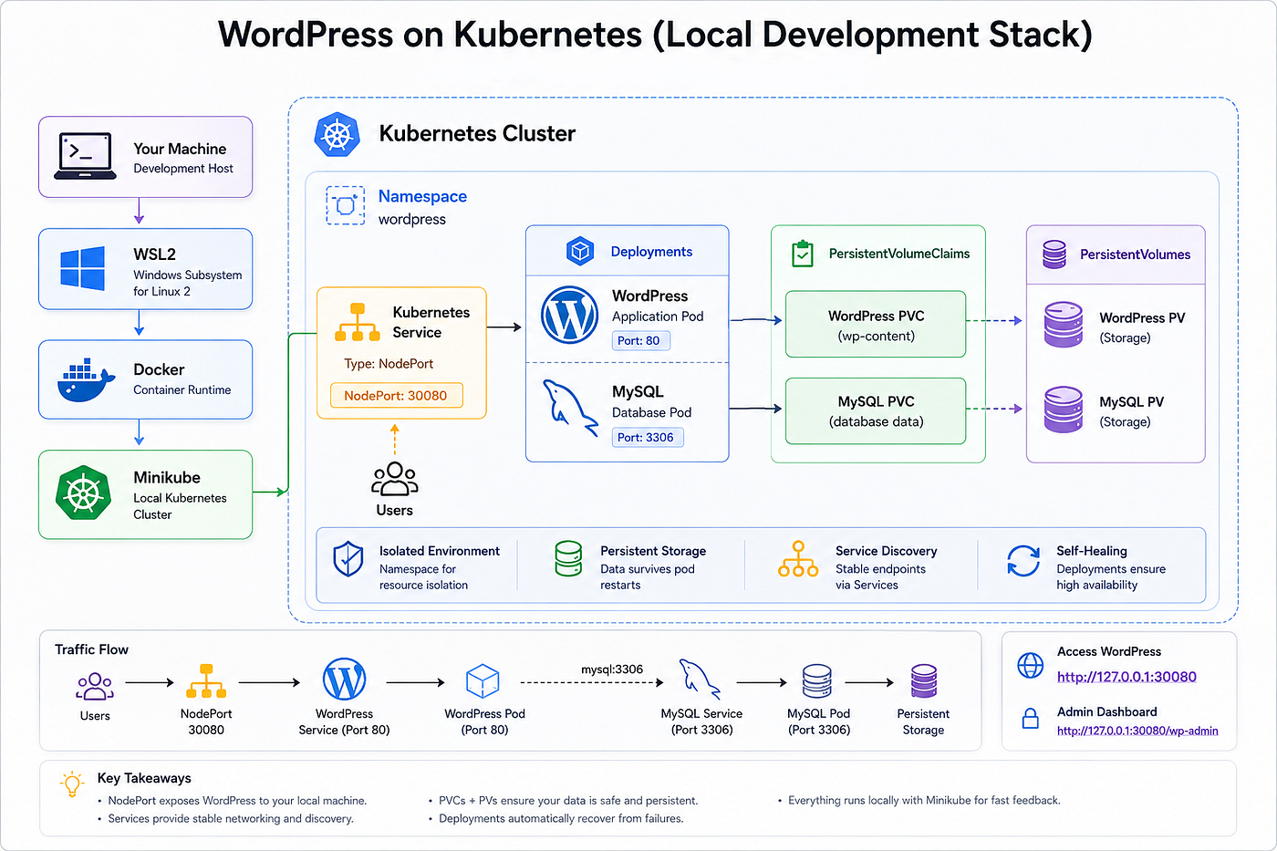The height and width of the screenshot is (851, 1277).
Task: Click "NodePort exposes WordPress to your local machine."
Action: tap(237, 801)
